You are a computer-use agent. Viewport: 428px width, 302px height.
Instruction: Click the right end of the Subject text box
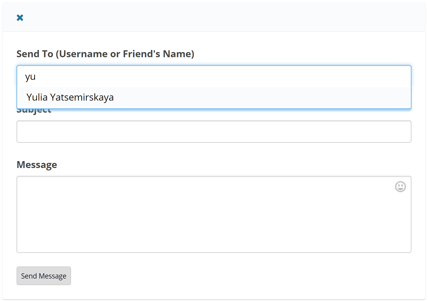click(397, 132)
